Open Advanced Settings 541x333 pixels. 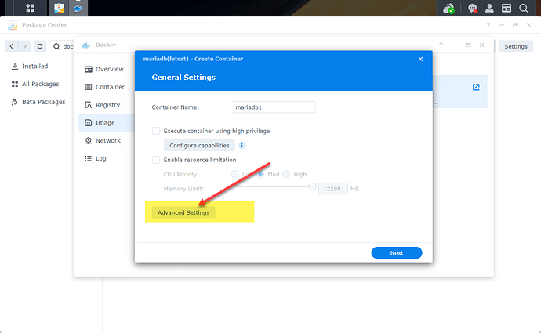point(183,212)
